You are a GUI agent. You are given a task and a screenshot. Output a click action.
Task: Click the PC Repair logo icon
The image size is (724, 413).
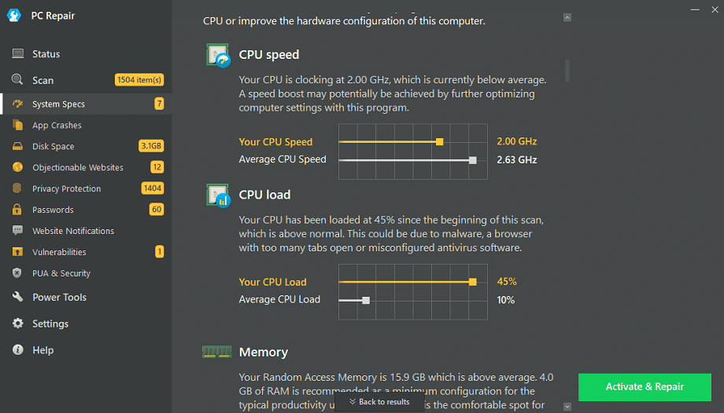pyautogui.click(x=13, y=16)
